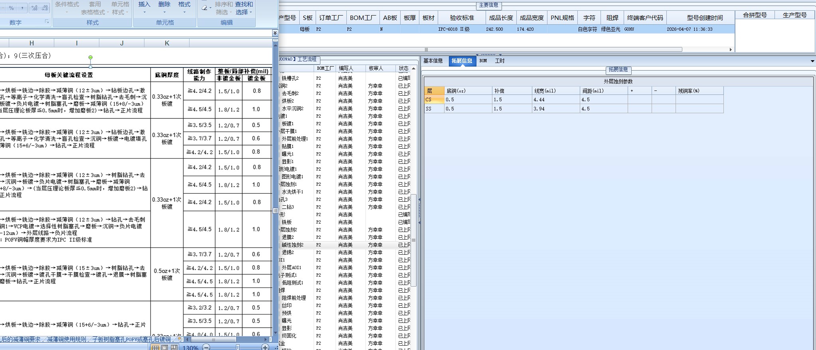Select the CS layer row

pos(574,100)
